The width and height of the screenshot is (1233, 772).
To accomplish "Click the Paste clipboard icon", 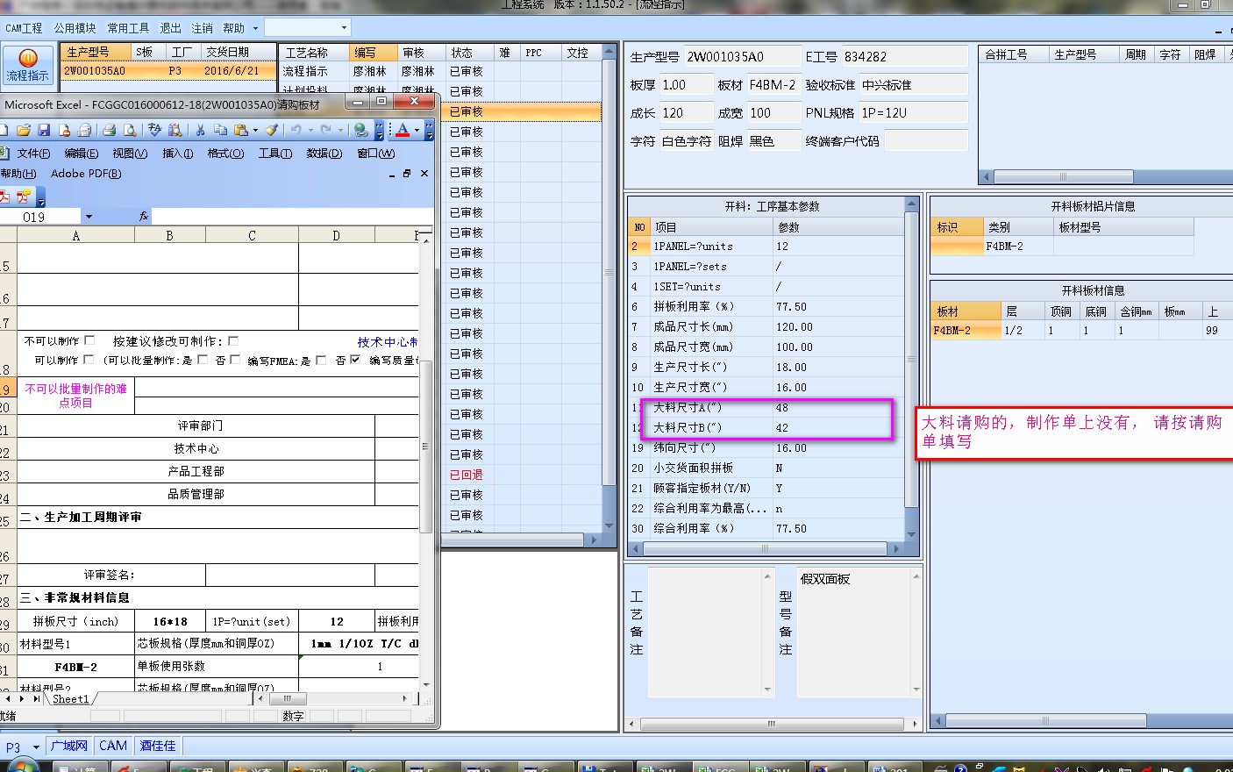I will [240, 130].
